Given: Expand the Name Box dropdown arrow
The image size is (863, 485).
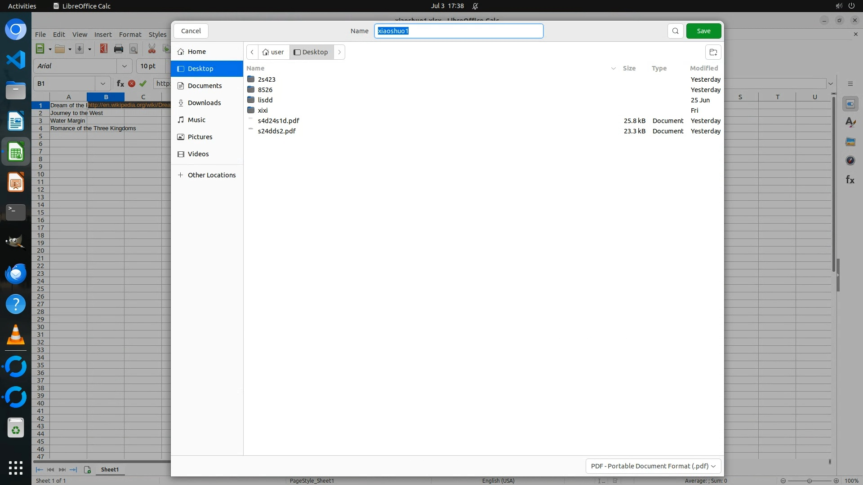Looking at the screenshot, I should 103,84.
